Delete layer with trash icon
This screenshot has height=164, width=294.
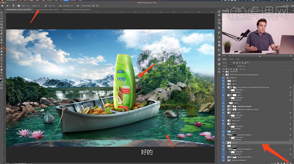click(290, 163)
